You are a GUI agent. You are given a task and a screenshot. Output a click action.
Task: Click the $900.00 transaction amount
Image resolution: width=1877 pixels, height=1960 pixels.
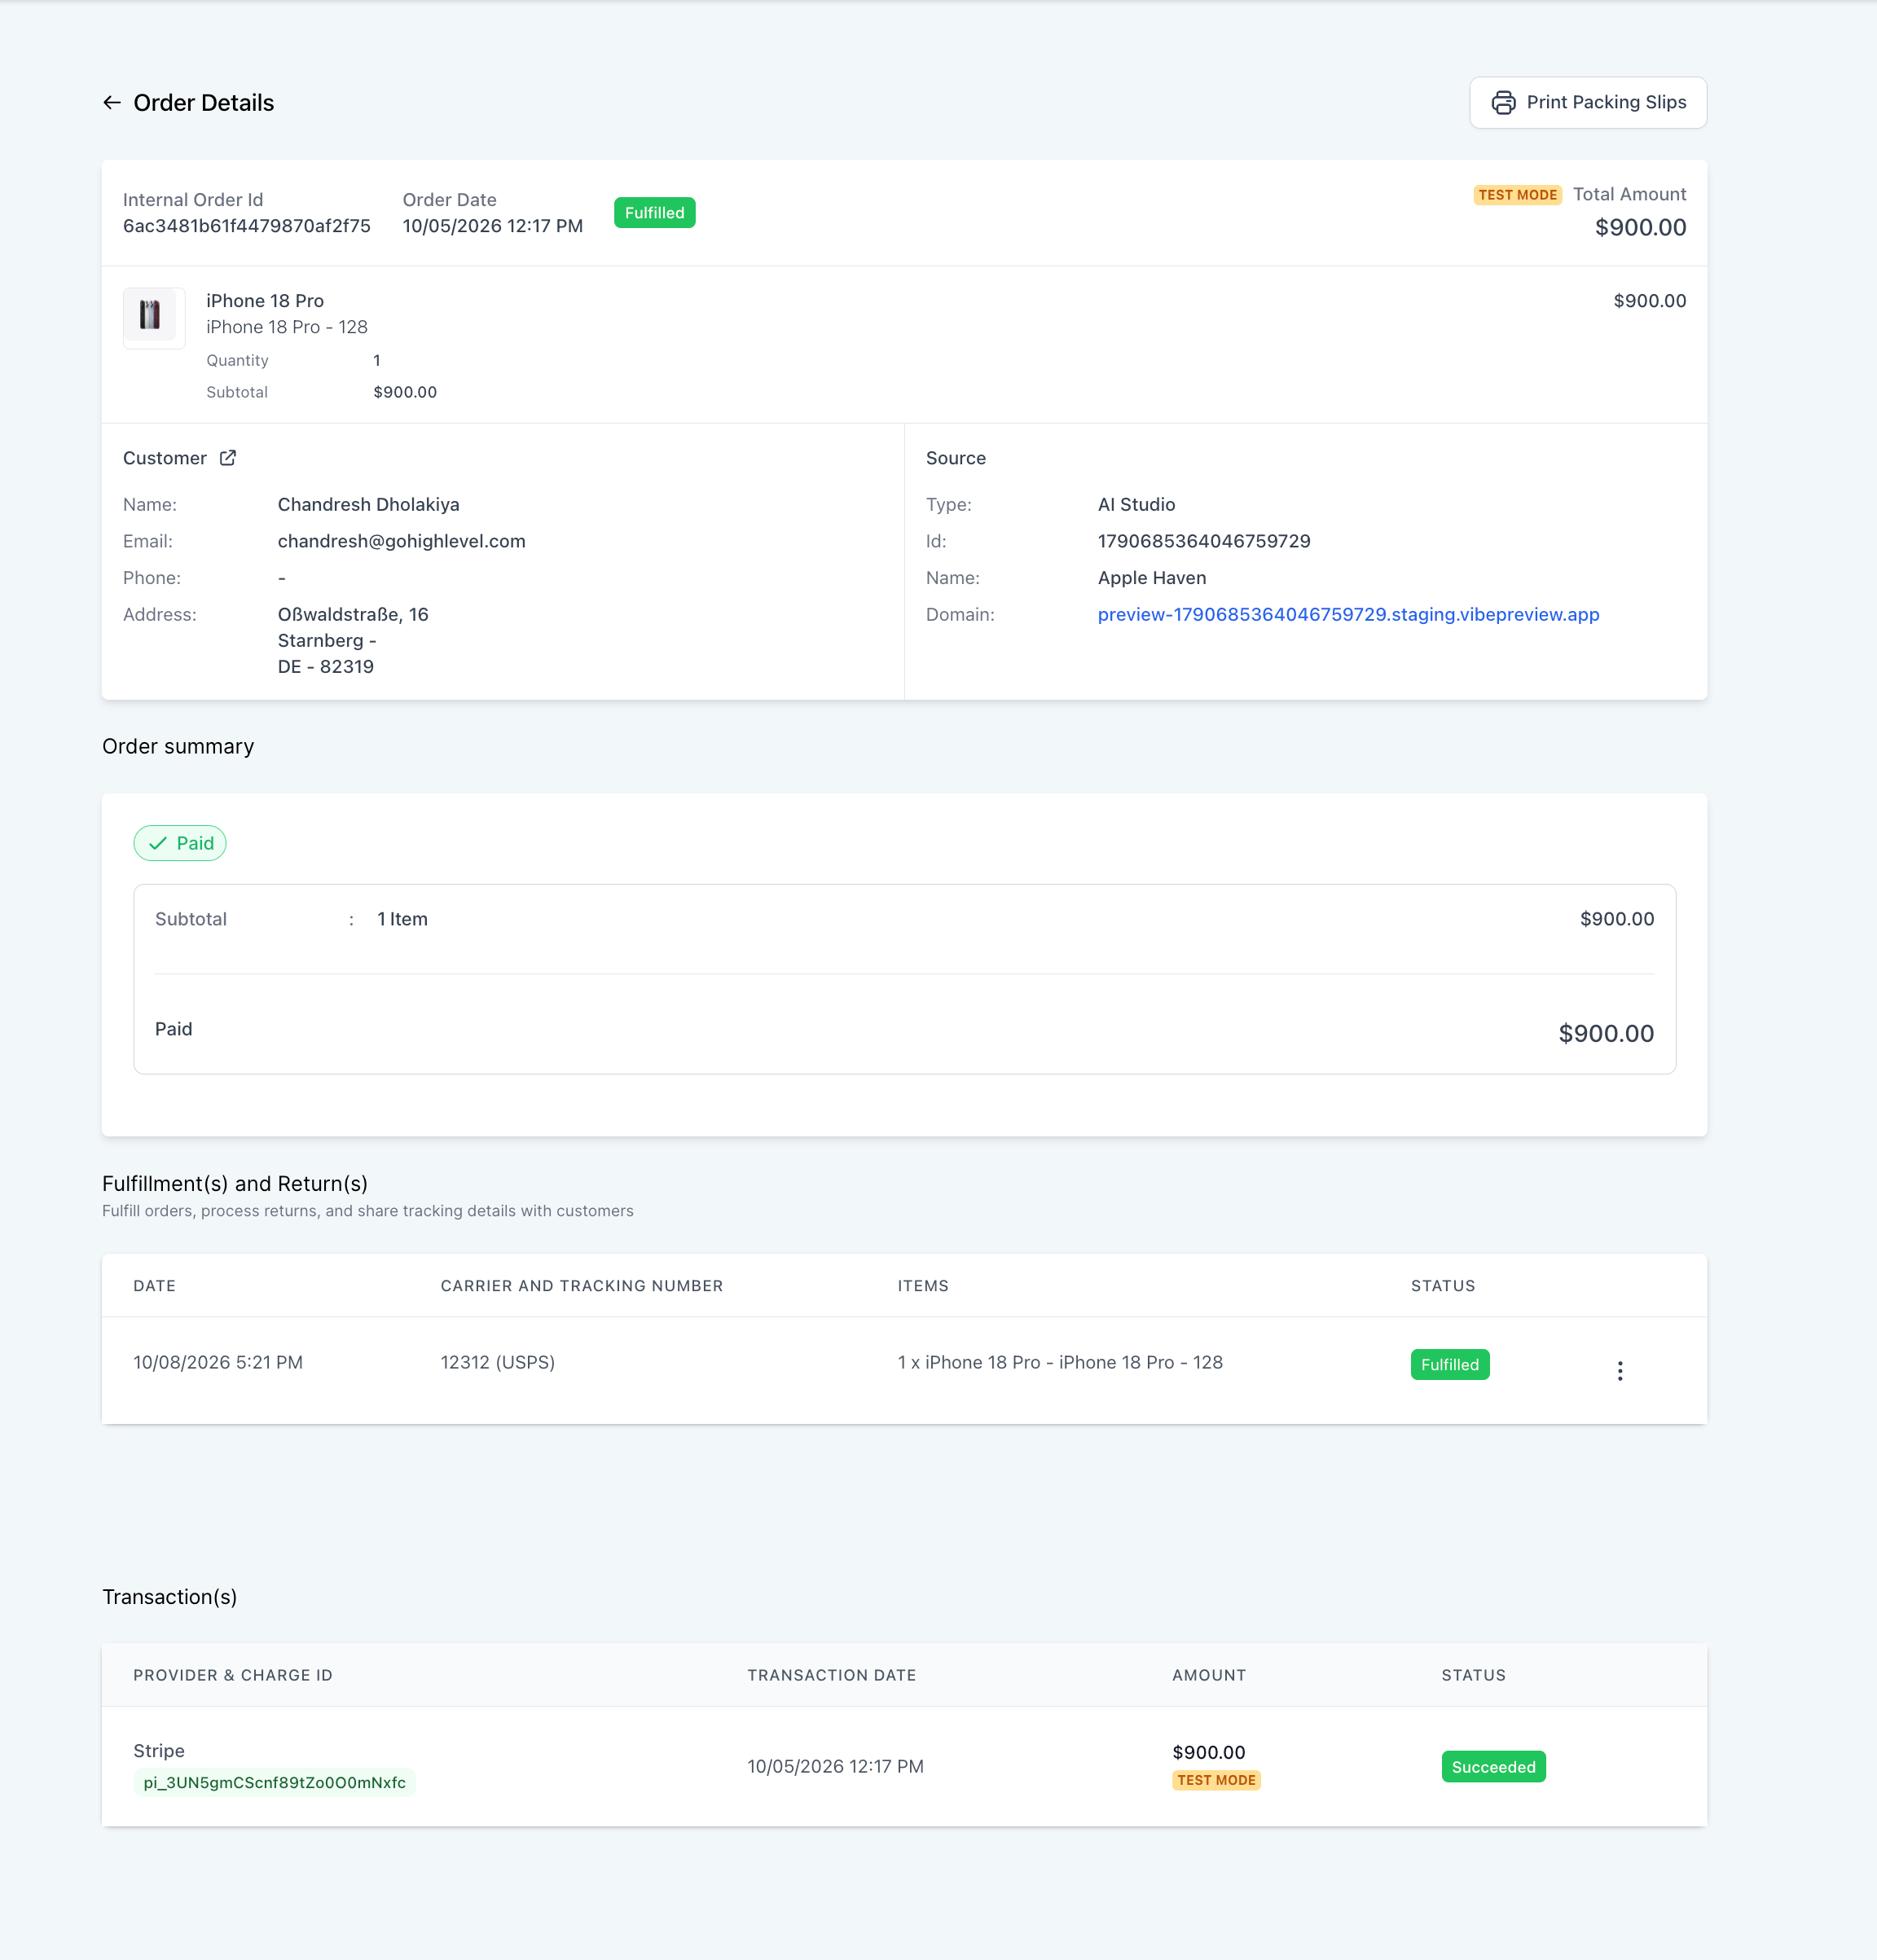[1208, 1752]
